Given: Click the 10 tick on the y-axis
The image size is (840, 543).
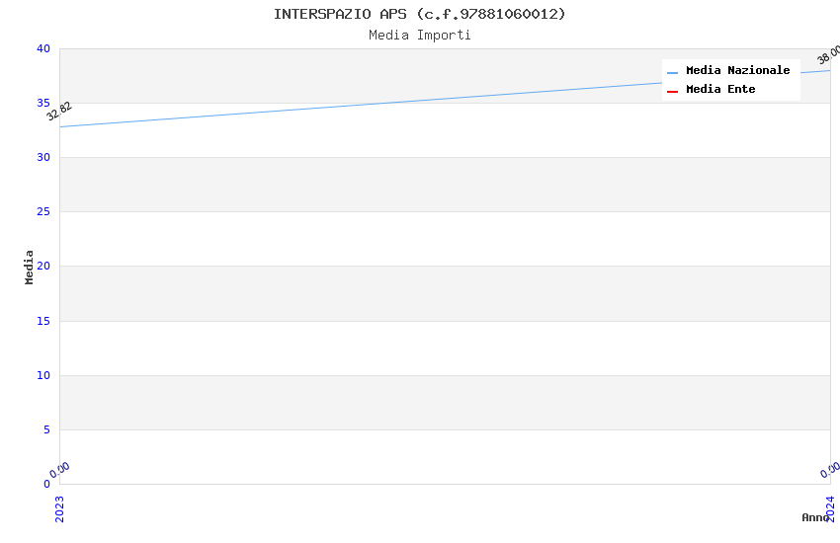Looking at the screenshot, I should click(x=42, y=375).
